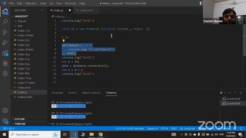Image resolution: width=246 pixels, height=138 pixels.
Task: Switch to the DEBUG CONSOLE tab
Action: [x=91, y=93]
